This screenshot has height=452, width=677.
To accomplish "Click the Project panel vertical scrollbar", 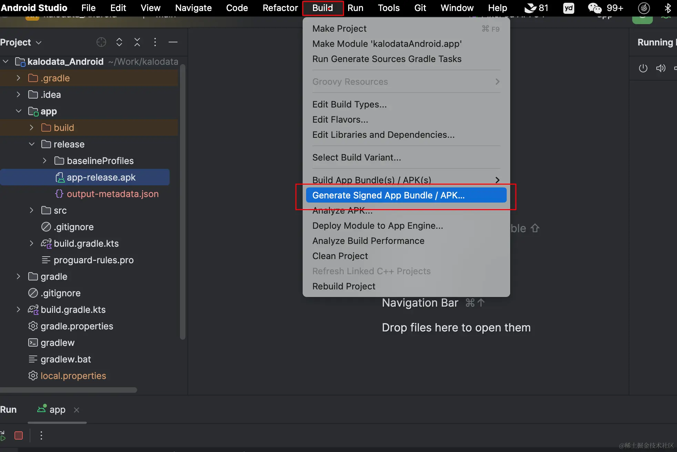I will point(183,202).
